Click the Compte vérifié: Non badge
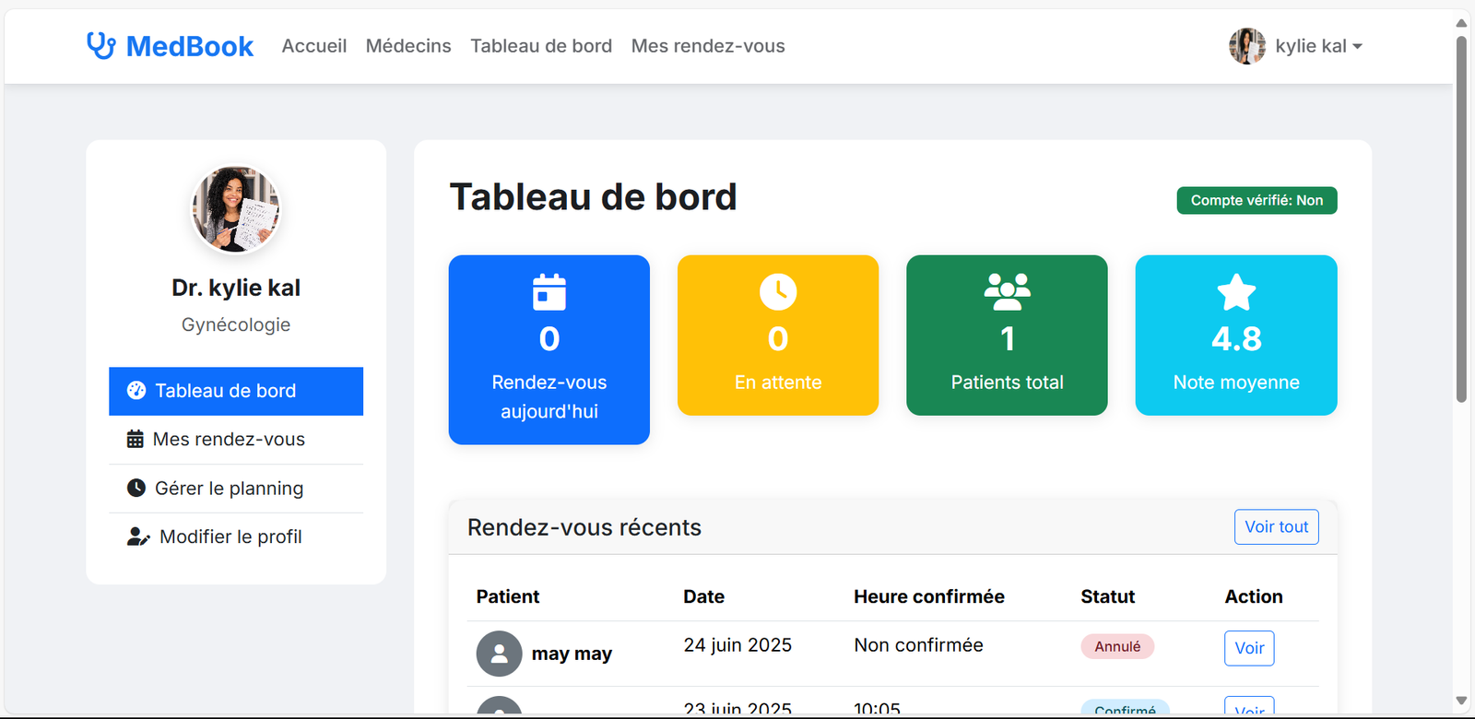 pyautogui.click(x=1257, y=200)
